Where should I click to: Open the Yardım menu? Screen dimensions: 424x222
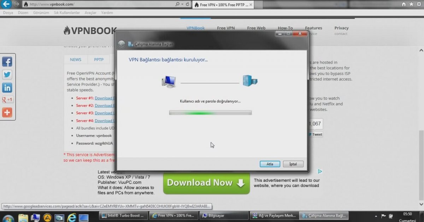[x=107, y=13]
